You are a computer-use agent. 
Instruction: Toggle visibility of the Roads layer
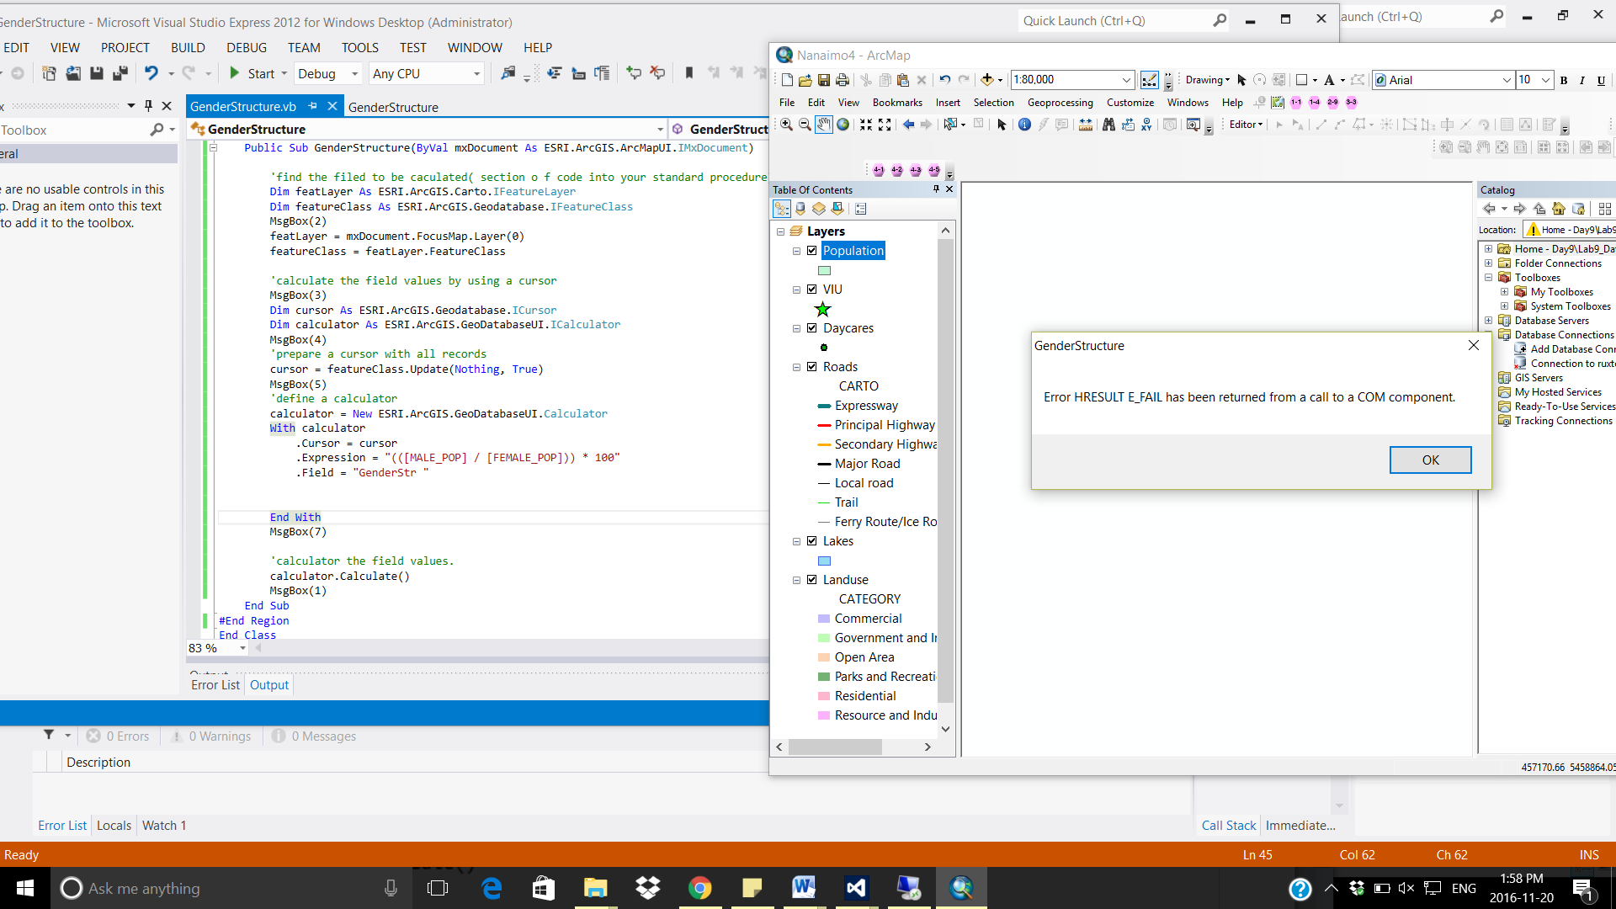[x=812, y=367]
